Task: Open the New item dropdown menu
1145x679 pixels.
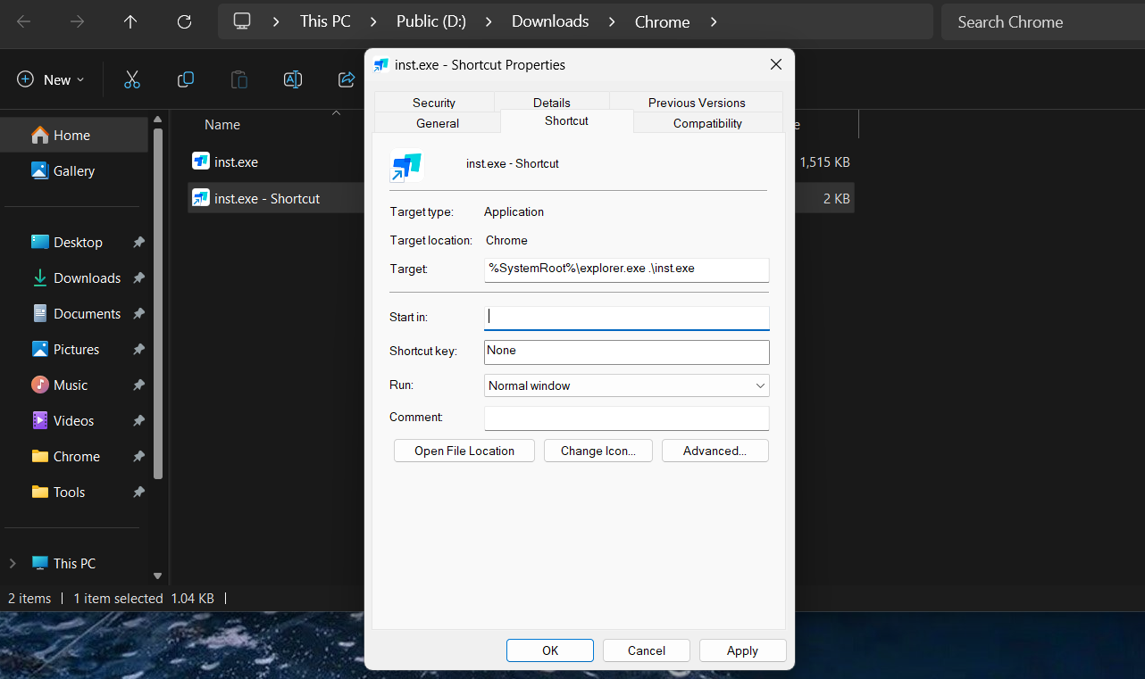Action: 51,80
